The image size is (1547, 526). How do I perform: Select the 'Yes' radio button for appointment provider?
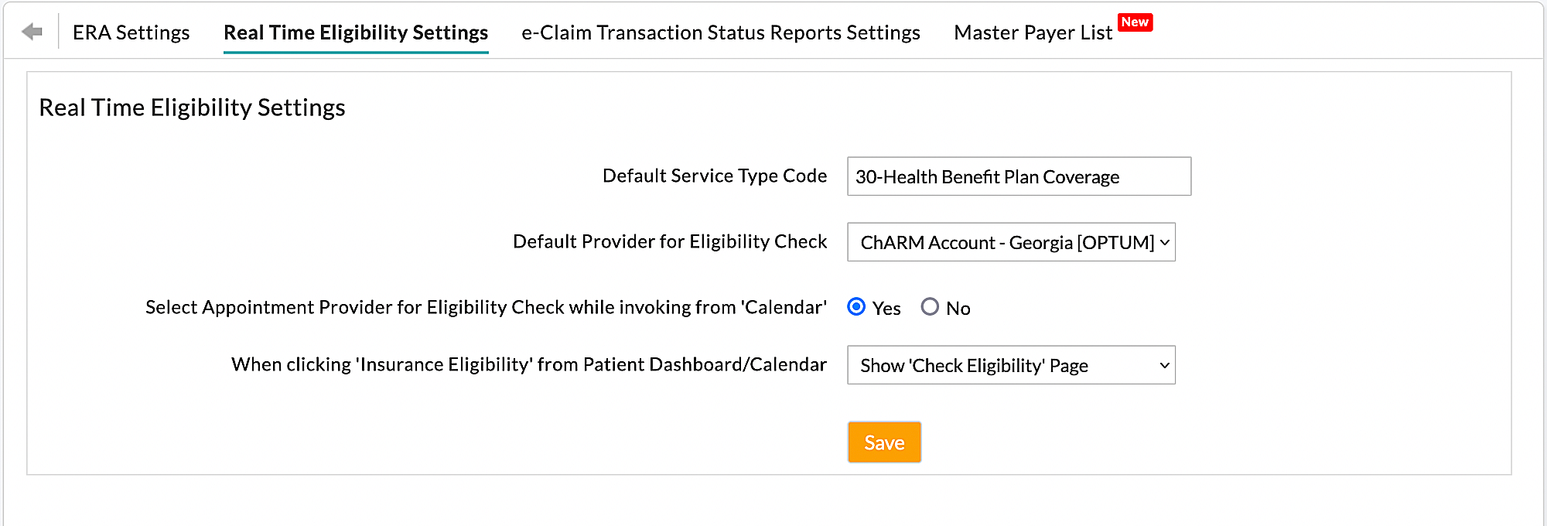tap(855, 307)
